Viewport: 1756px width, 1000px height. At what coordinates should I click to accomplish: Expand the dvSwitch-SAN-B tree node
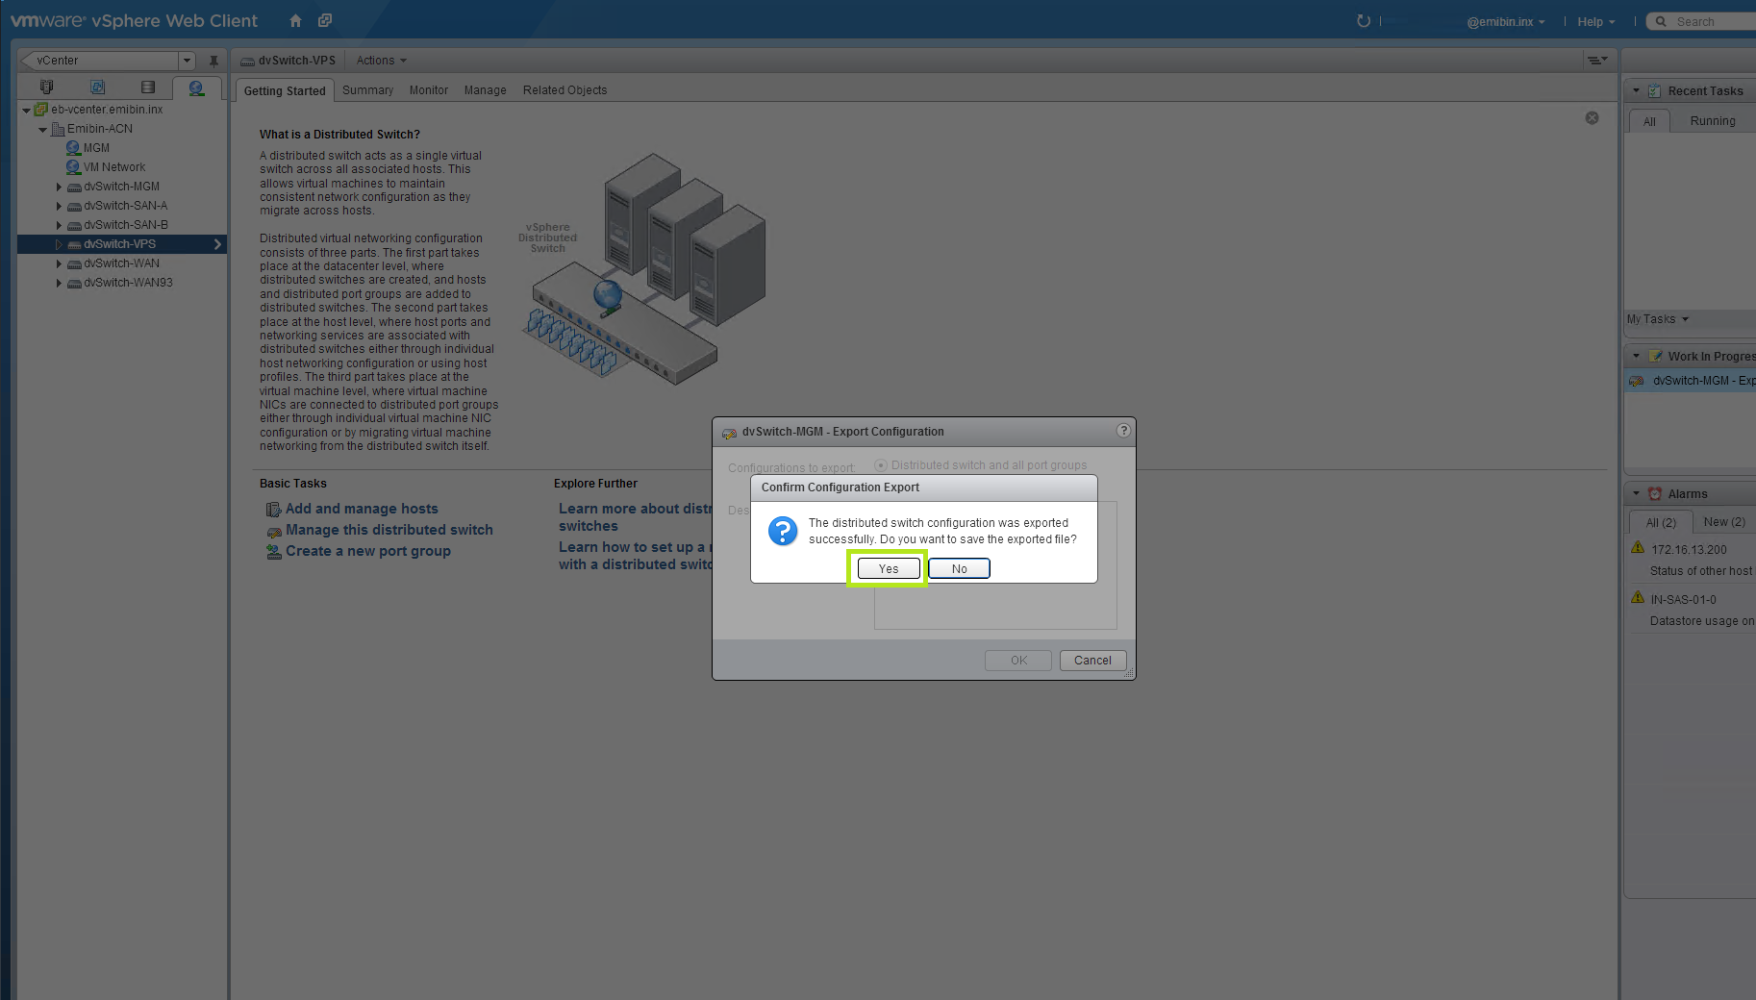[x=59, y=226]
